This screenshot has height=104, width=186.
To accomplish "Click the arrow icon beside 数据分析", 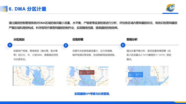I will 123,45.
